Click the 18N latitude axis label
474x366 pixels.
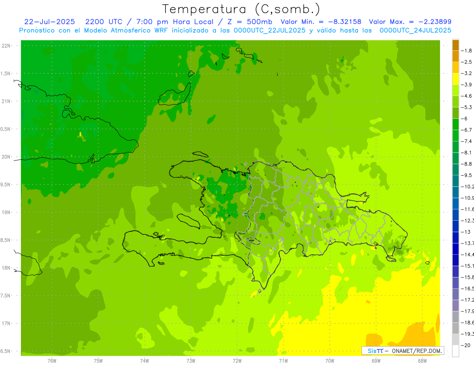pos(6,268)
